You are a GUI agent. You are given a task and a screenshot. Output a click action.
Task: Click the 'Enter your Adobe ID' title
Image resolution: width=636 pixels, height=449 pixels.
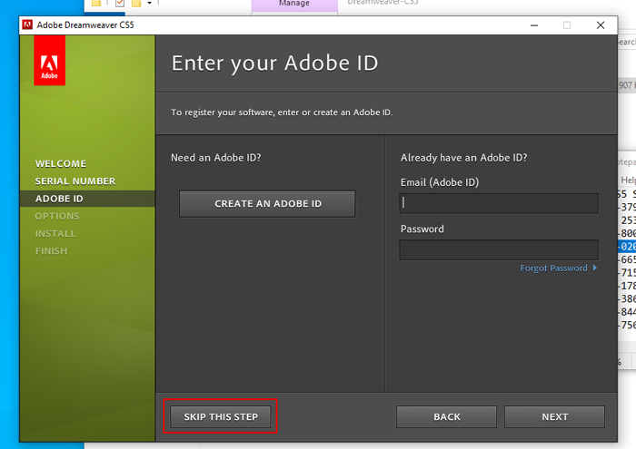coord(274,63)
